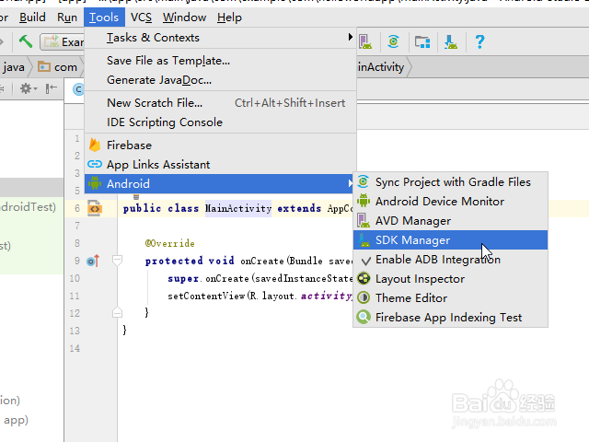Choose New Scratch File
Image resolution: width=589 pixels, height=442 pixels.
[220, 103]
